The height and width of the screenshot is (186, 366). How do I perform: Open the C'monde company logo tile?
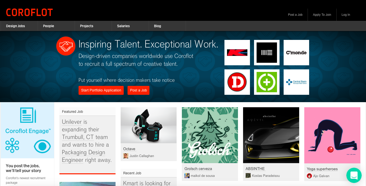[x=296, y=53]
